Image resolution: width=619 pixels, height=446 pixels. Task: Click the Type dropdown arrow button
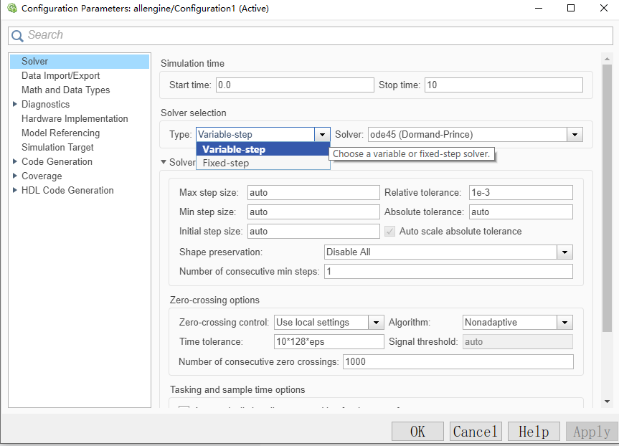click(321, 134)
